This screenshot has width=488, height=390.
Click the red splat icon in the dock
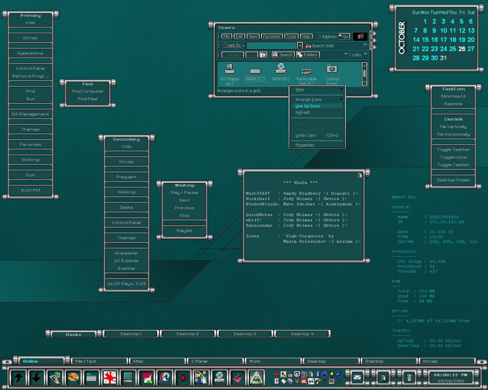[x=109, y=377]
